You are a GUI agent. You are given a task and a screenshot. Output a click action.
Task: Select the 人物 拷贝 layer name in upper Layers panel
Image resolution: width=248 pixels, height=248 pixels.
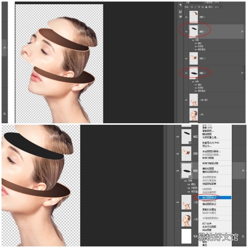(x=204, y=100)
